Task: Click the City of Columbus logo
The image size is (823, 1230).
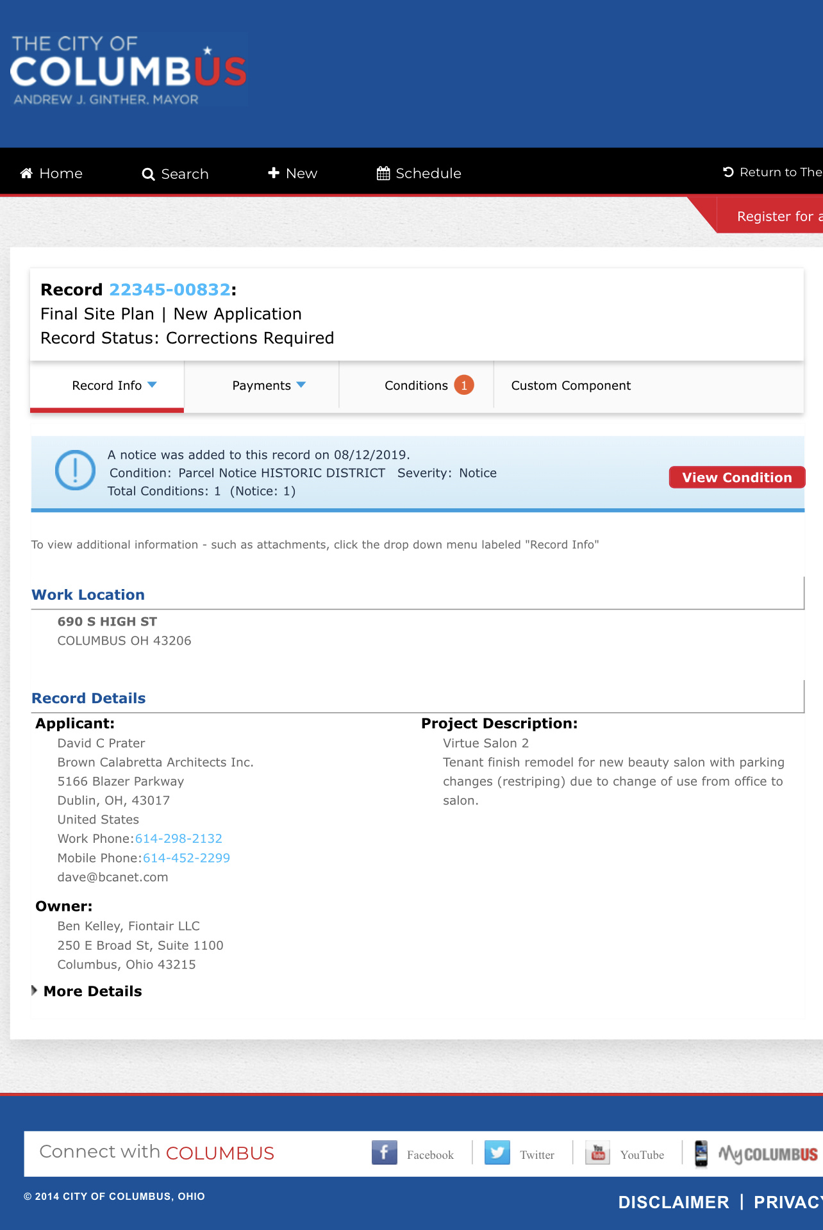Action: tap(129, 70)
